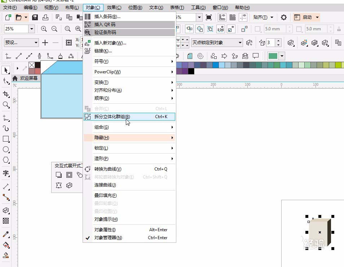Select the Extrude tool in toolbox
The image size is (344, 267).
[x=6, y=210]
